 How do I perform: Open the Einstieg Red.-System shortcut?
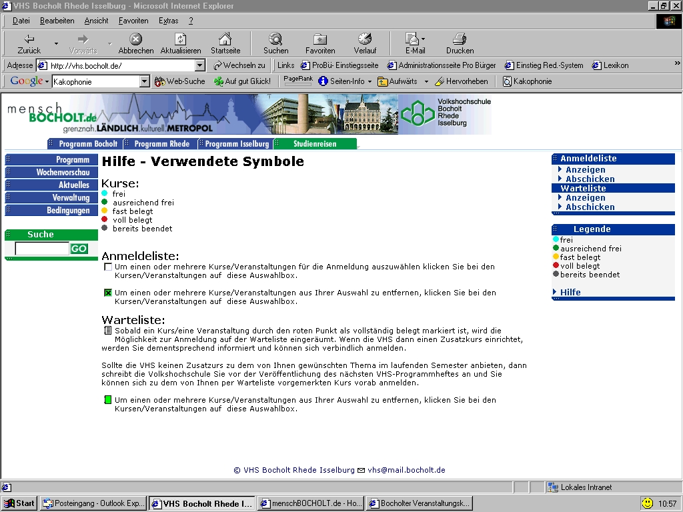tap(544, 65)
